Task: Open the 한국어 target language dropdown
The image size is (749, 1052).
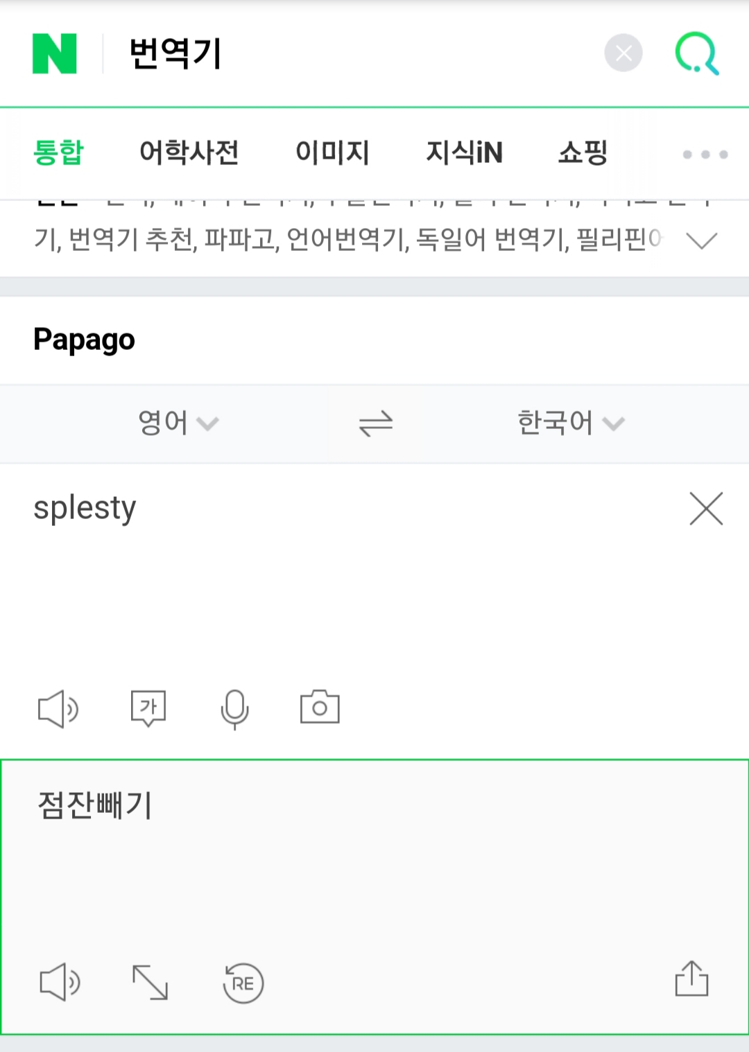Action: 570,423
